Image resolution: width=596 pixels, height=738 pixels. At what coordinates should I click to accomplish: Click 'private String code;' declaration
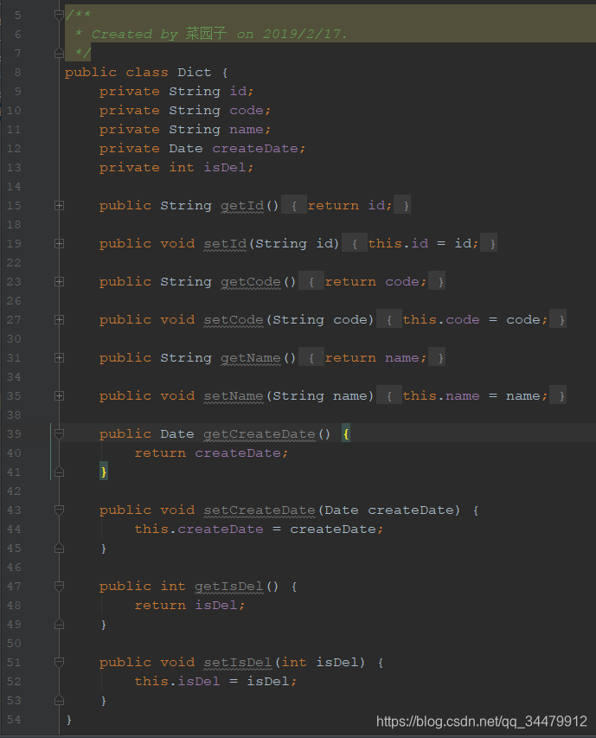pyautogui.click(x=185, y=111)
